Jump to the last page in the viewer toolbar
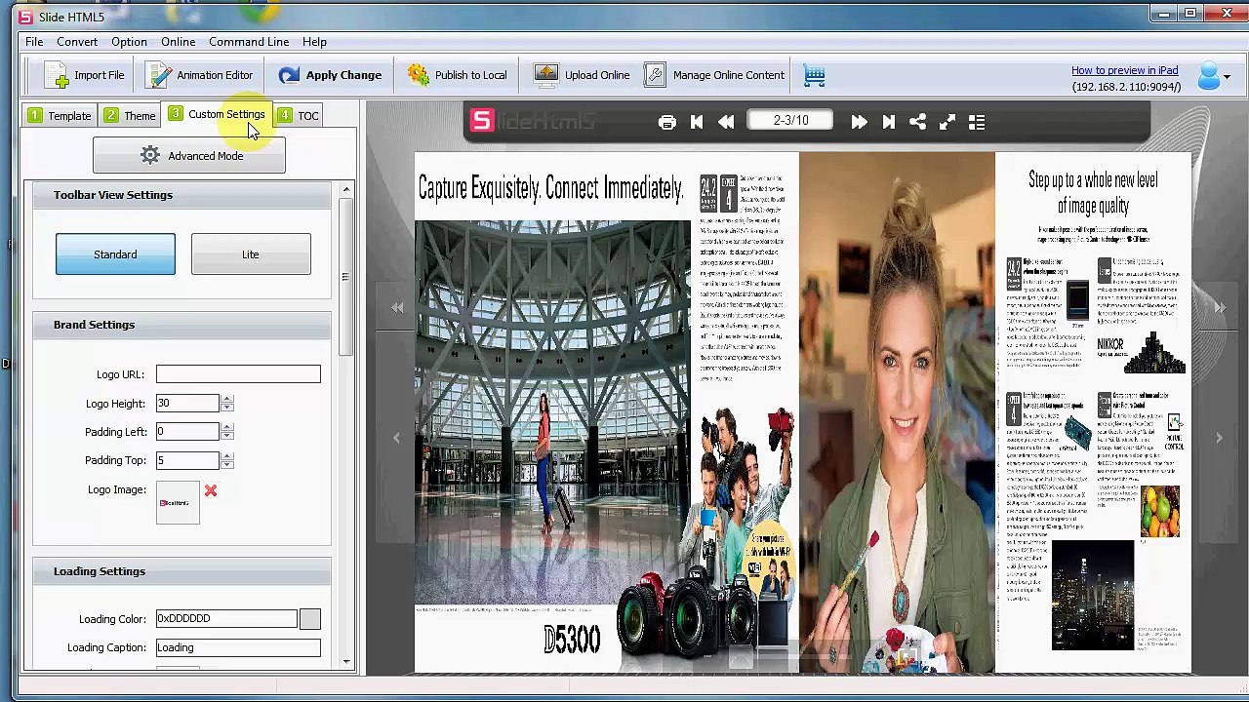 pos(888,123)
